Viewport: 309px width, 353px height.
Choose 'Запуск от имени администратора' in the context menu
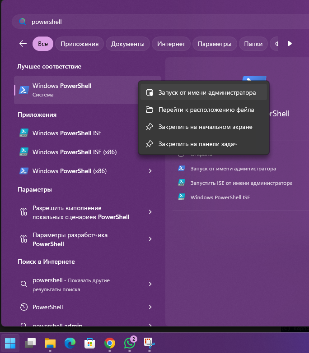click(203, 92)
